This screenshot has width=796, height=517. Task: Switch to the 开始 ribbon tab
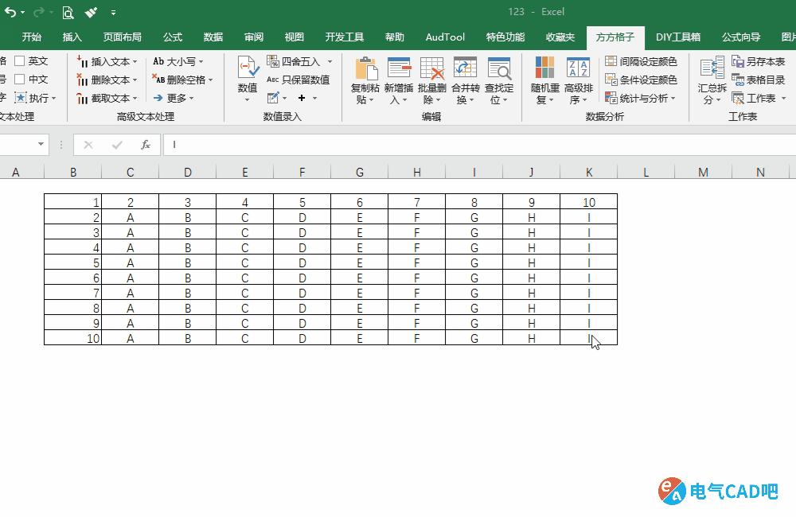click(31, 36)
